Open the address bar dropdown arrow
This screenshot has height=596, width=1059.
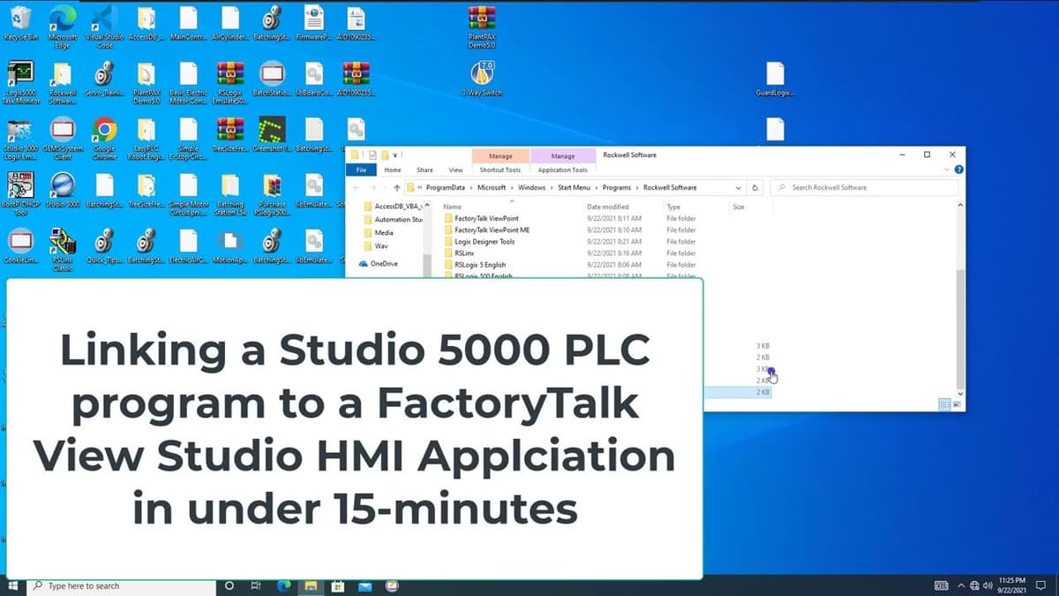click(738, 188)
